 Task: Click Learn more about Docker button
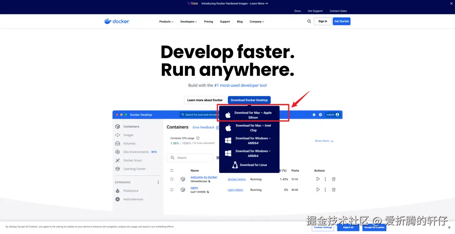coord(205,100)
